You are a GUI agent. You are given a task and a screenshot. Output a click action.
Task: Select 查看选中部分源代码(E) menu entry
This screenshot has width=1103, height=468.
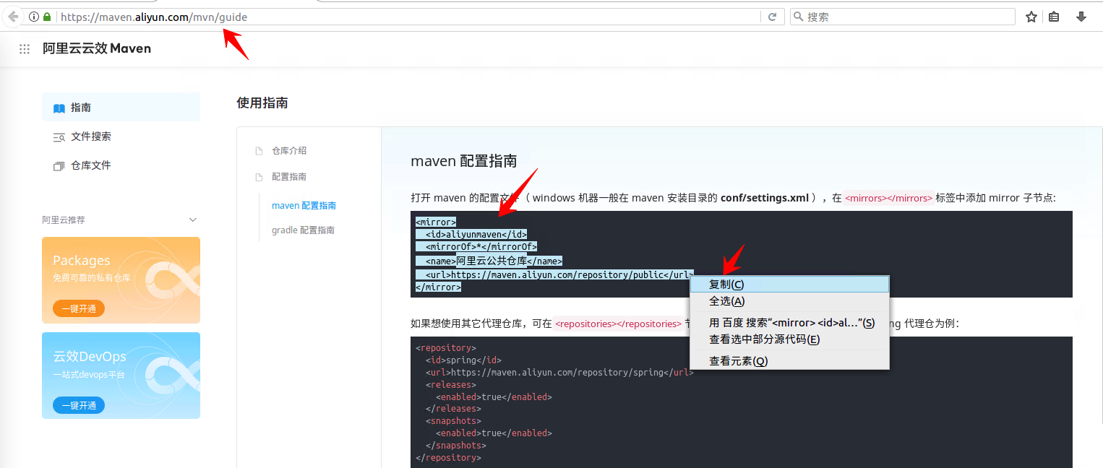(x=789, y=339)
